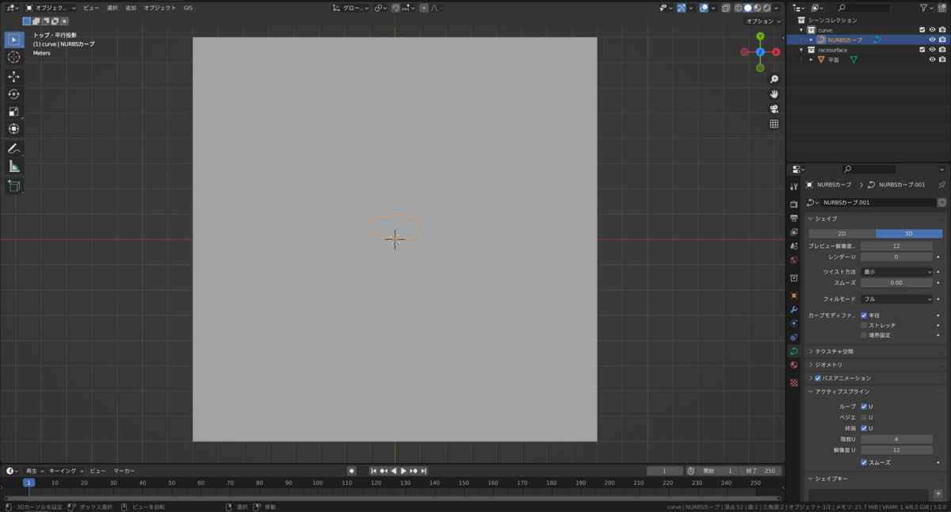Open the Texture properties checker tab
This screenshot has height=512, width=951.
pyautogui.click(x=794, y=382)
